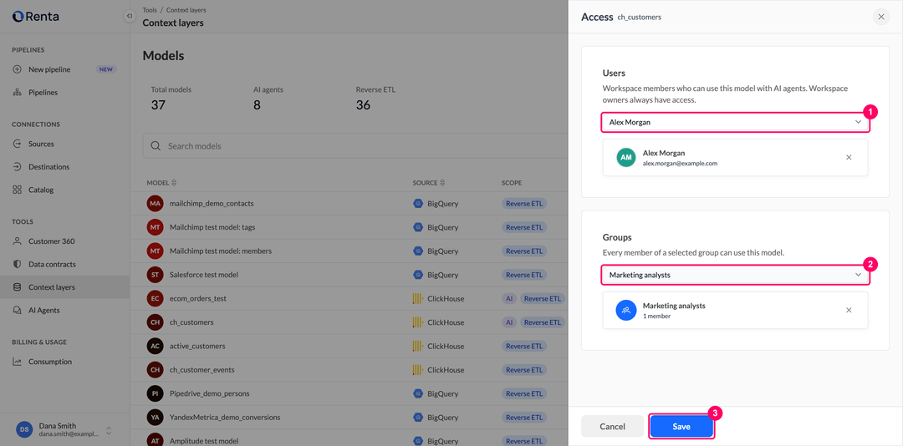903x446 pixels.
Task: Click the DS avatar of Dana Smith
Action: [25, 430]
